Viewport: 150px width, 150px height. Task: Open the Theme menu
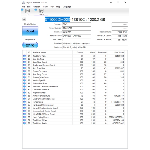pyautogui.click(x=45, y=7)
